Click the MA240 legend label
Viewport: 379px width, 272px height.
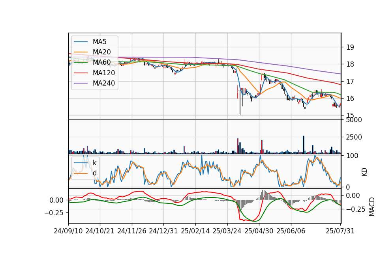pos(104,83)
